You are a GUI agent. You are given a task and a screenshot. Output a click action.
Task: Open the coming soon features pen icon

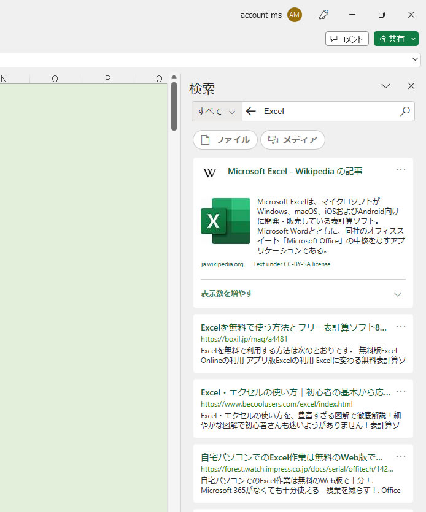tap(323, 15)
